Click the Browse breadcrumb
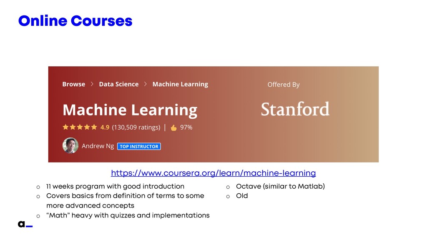The height and width of the screenshot is (240, 427). tap(73, 84)
